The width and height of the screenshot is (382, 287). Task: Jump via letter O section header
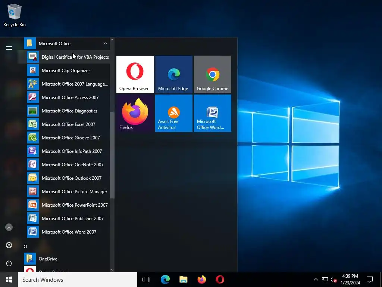point(25,246)
